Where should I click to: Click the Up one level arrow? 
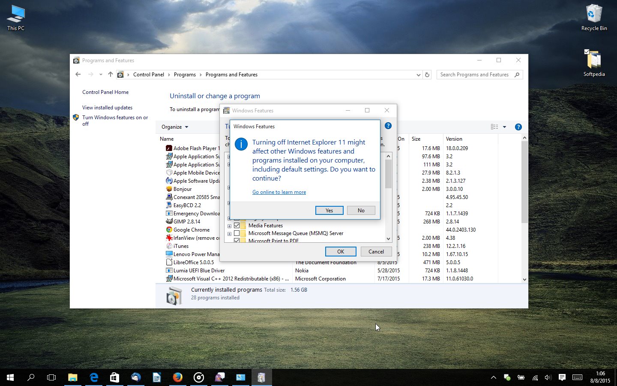pyautogui.click(x=111, y=74)
